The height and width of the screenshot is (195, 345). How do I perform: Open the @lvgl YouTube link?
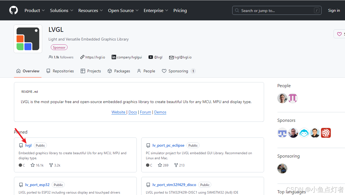[158, 57]
